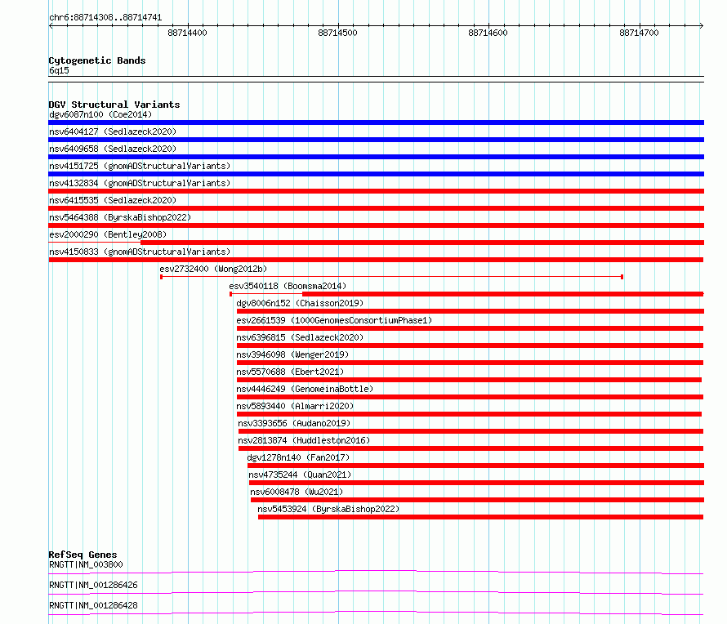The image size is (727, 624).
Task: Open nsv4446249 (GenomeinaBottle) label
Action: pos(305,389)
